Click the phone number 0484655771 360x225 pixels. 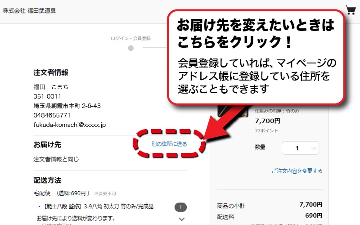pyautogui.click(x=52, y=115)
